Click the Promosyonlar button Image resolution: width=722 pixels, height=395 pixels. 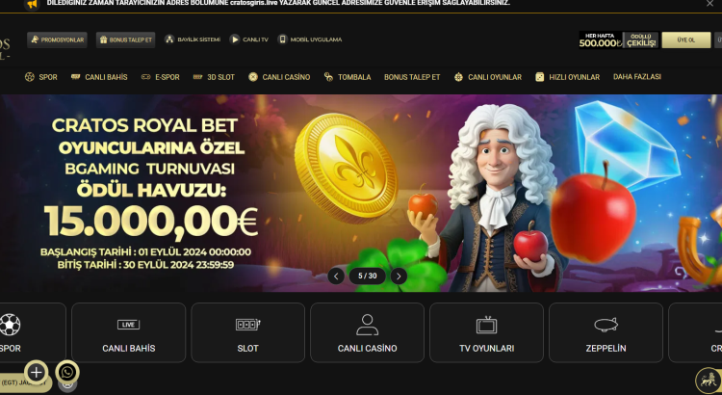point(57,39)
